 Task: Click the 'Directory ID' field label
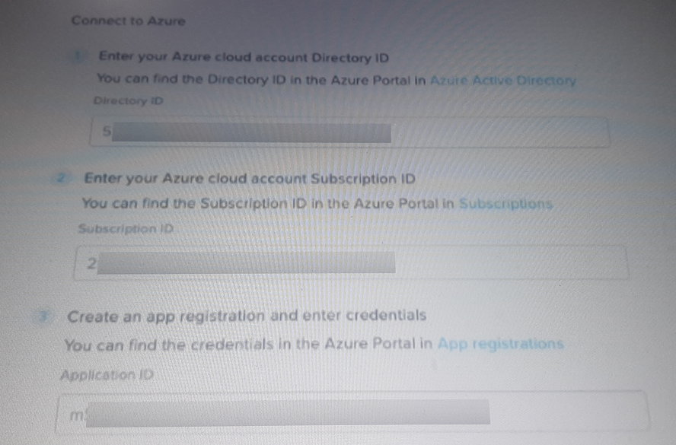[x=129, y=101]
